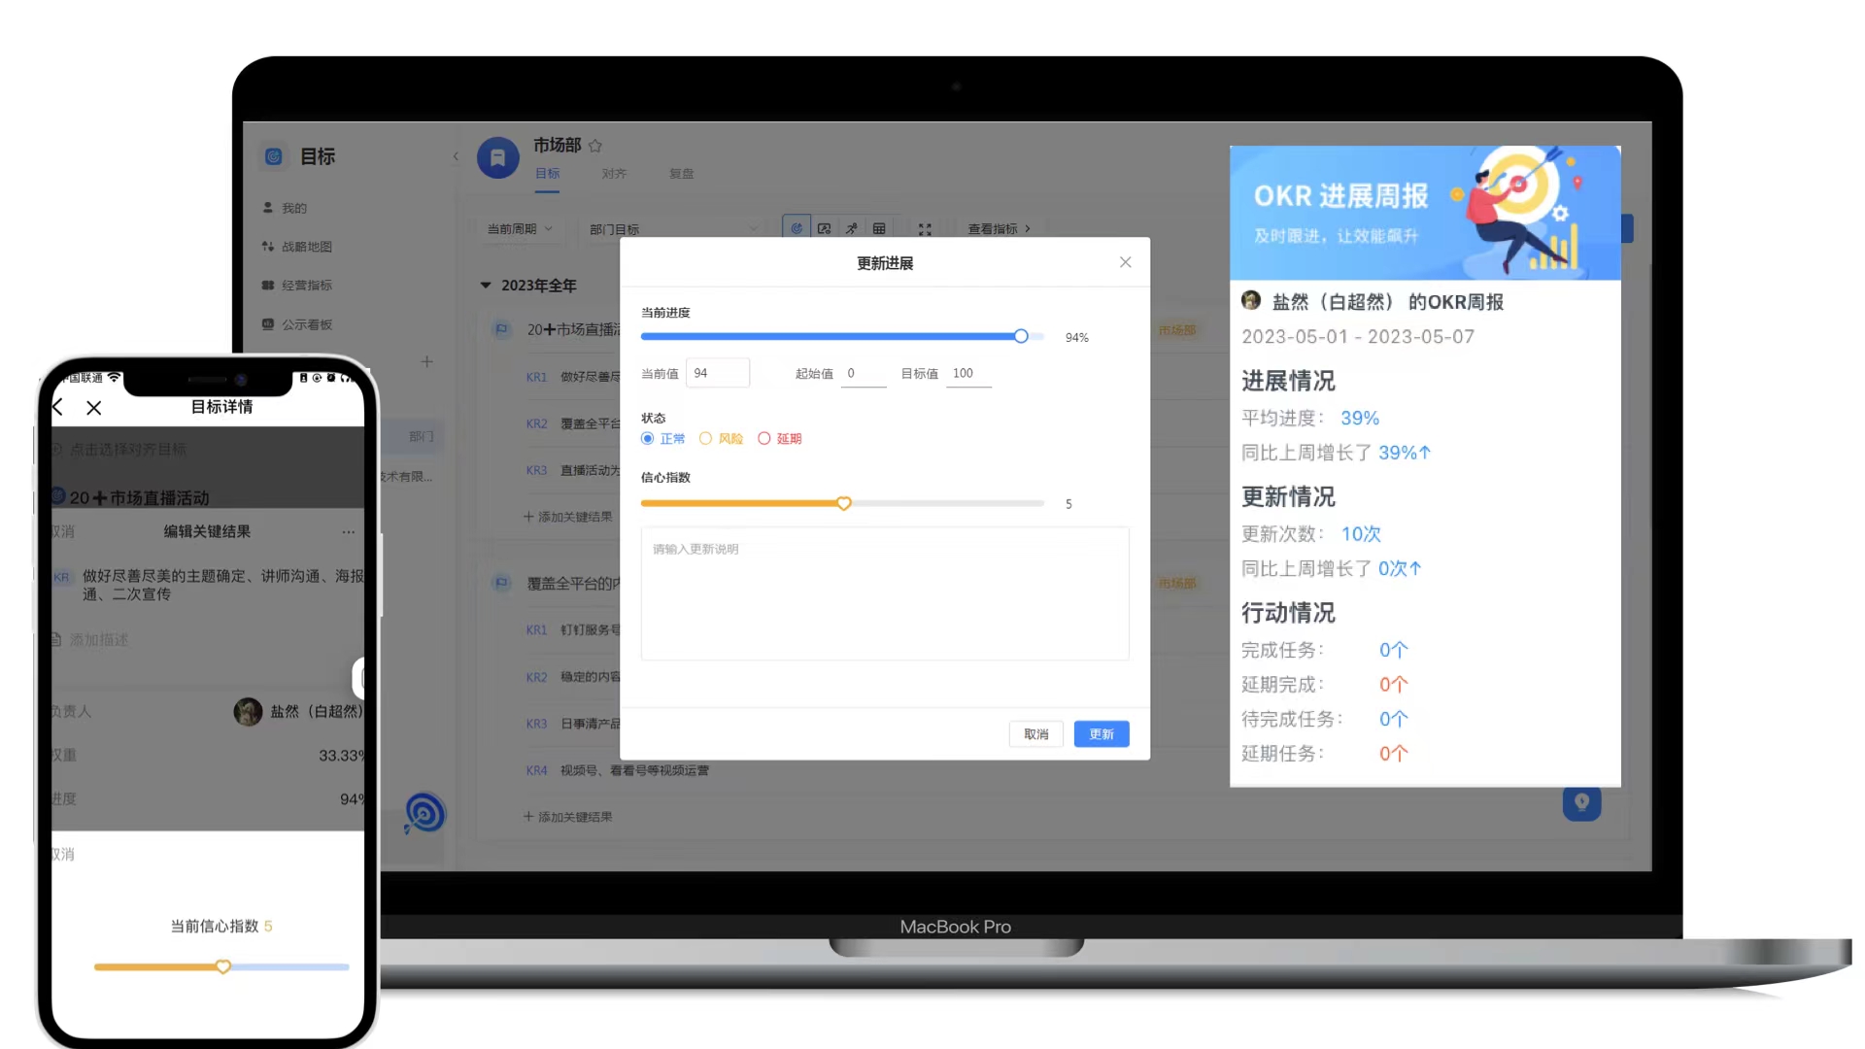Click the 更新 update confirm button
The height and width of the screenshot is (1049, 1865).
tap(1101, 732)
